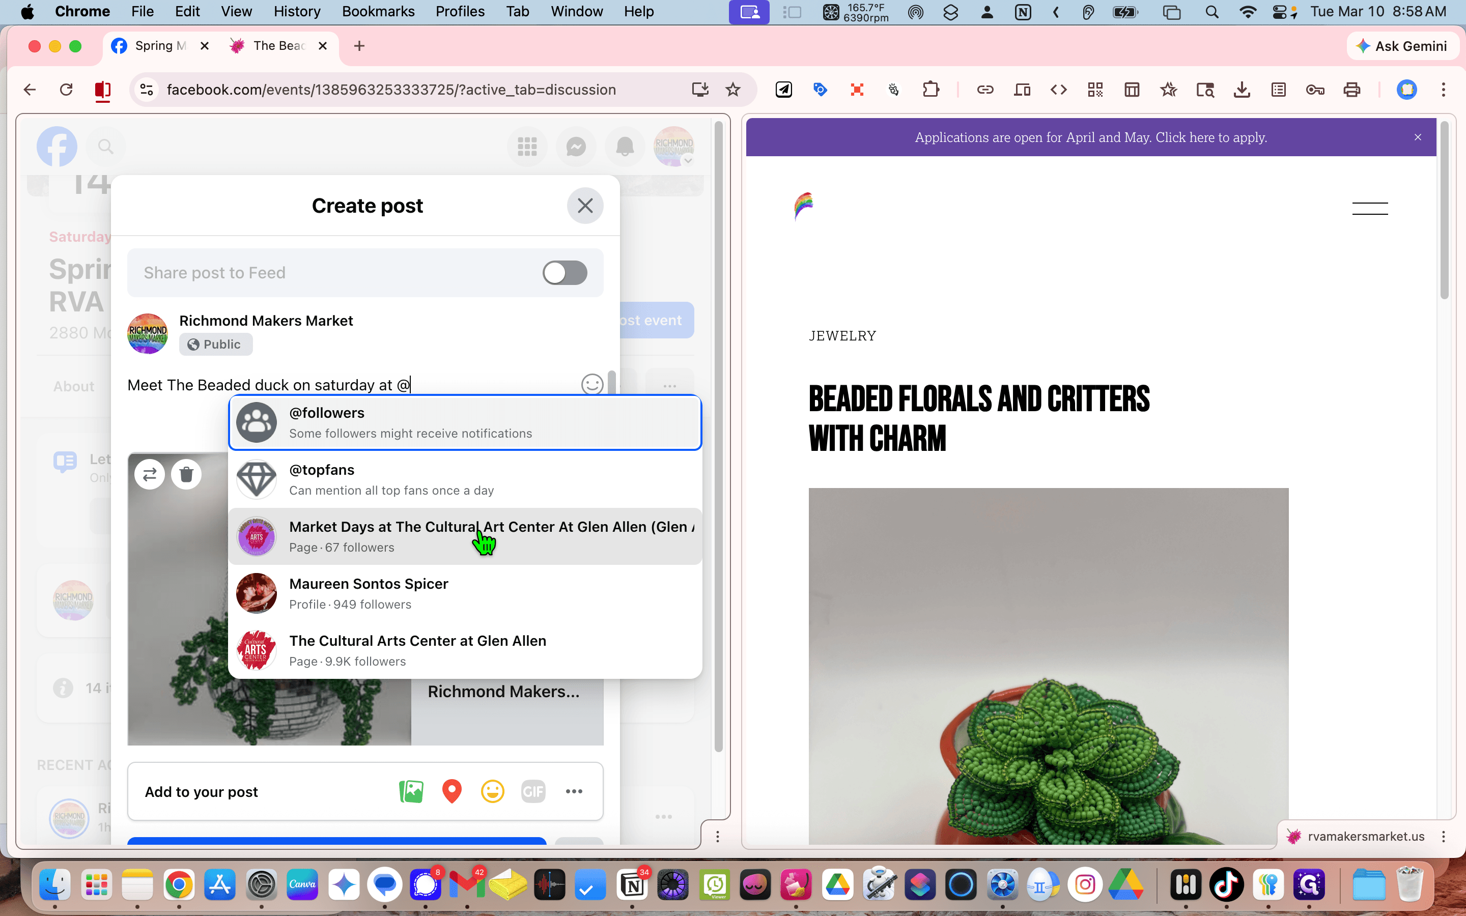
Task: Open Facebook notifications bell
Action: pos(625,147)
